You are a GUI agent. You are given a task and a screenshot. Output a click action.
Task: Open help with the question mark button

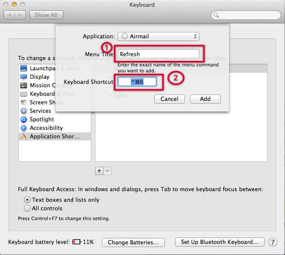point(273,242)
